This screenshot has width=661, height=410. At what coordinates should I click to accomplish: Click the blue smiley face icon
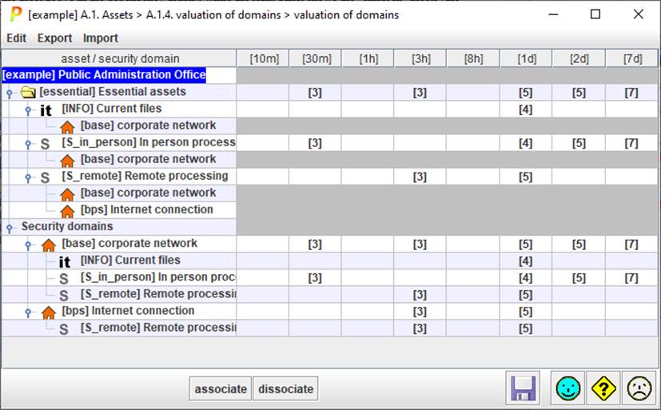point(569,388)
